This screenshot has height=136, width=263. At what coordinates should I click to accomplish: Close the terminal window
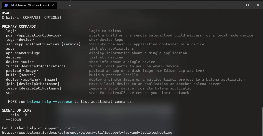pos(258,5)
